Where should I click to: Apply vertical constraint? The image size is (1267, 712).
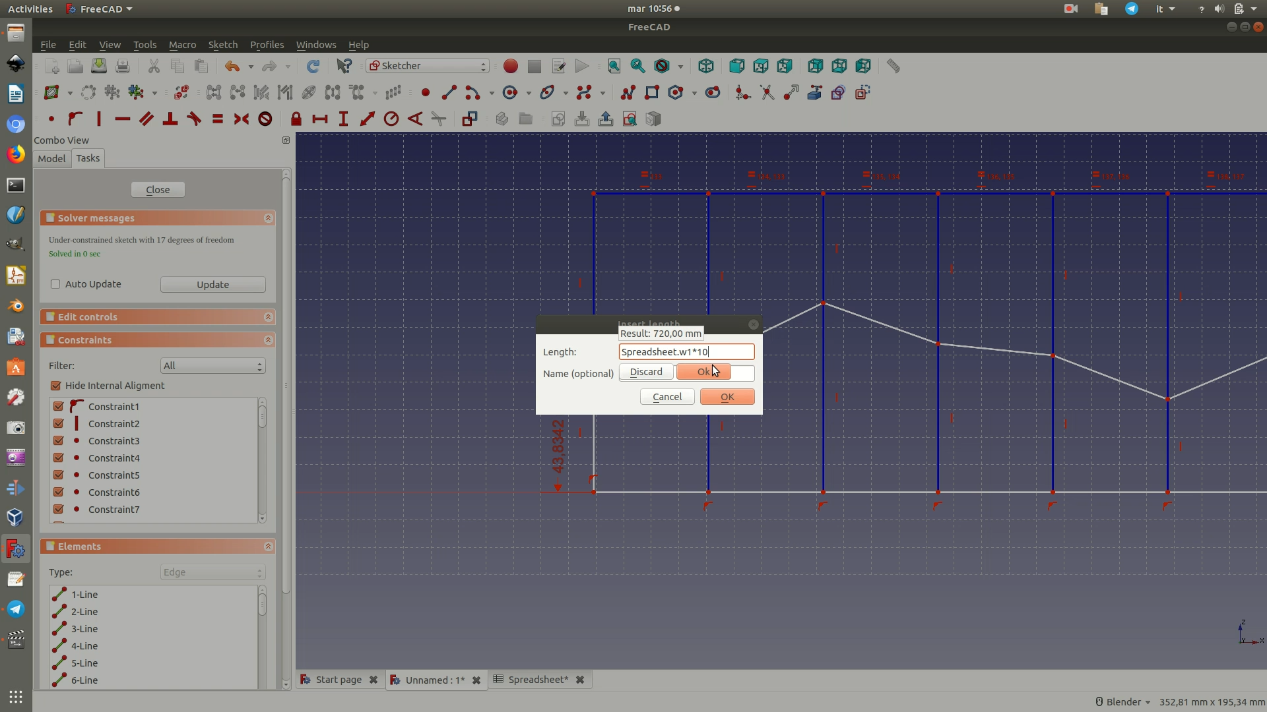[98, 119]
